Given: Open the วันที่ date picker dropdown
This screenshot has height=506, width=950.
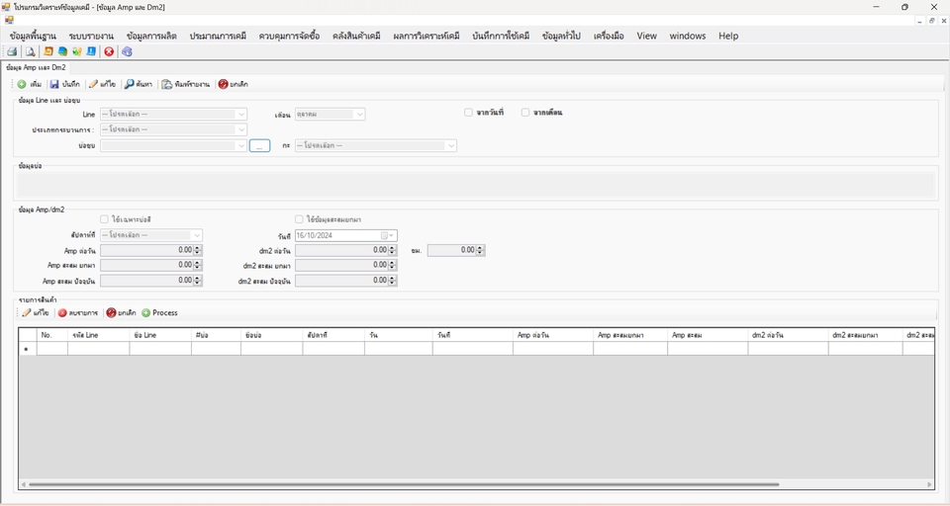Looking at the screenshot, I should 392,235.
